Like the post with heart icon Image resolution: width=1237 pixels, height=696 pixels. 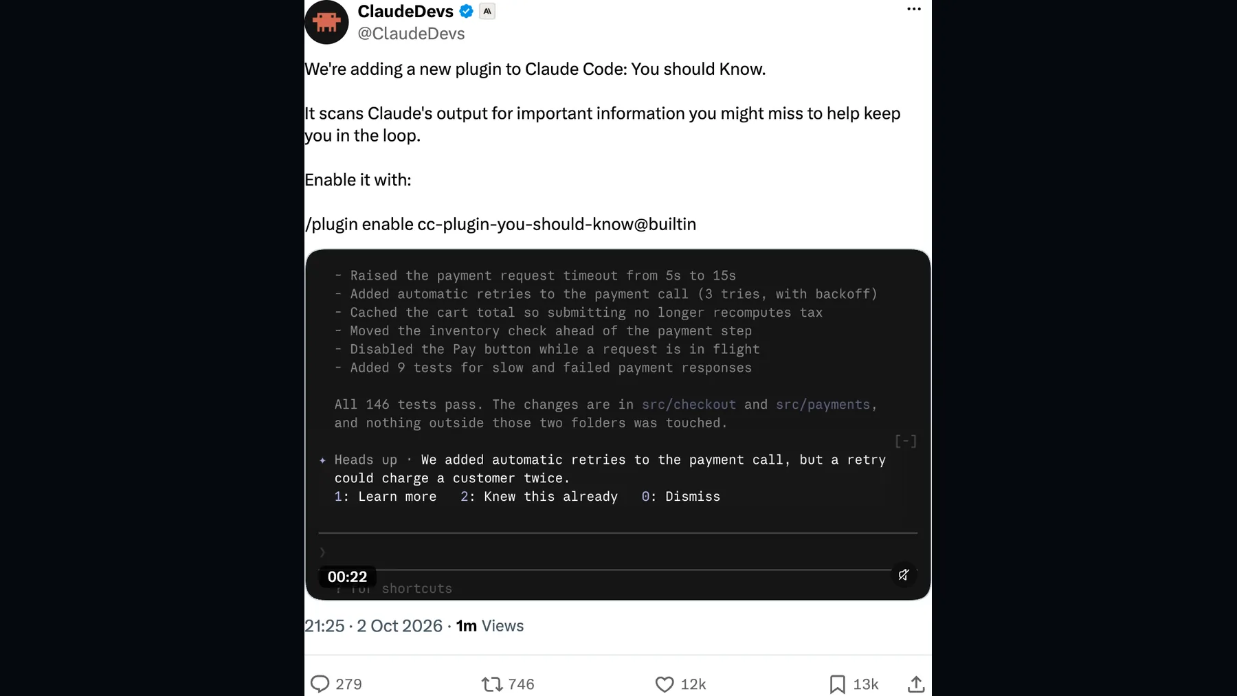tap(665, 684)
